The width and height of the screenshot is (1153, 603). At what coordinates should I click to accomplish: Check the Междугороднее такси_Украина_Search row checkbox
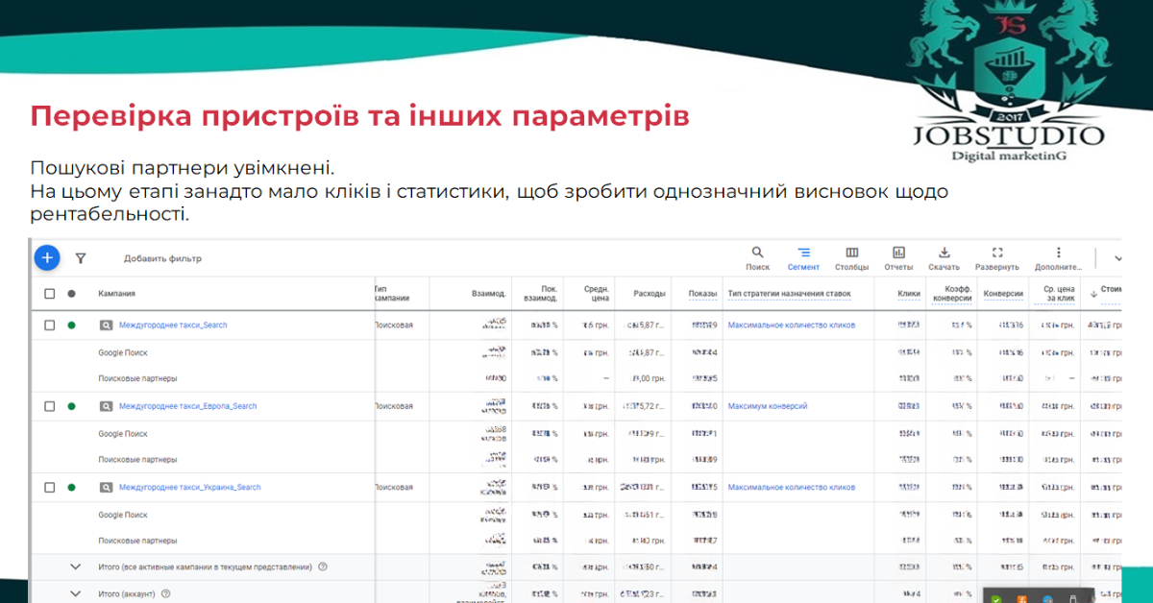pos(50,487)
